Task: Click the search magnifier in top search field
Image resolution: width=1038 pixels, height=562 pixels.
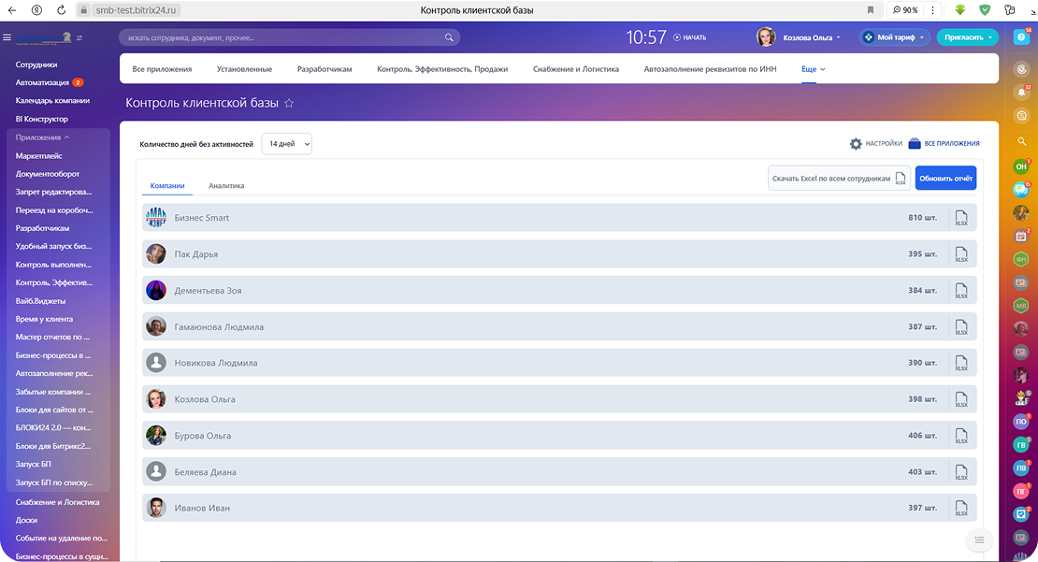Action: pyautogui.click(x=449, y=37)
